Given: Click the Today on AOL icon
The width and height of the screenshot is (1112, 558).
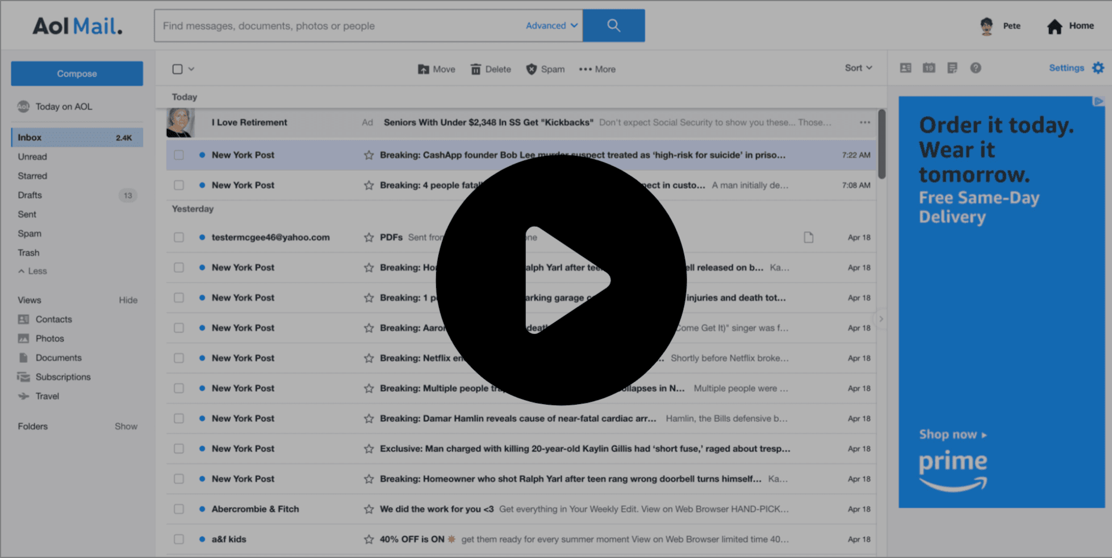Looking at the screenshot, I should (23, 107).
